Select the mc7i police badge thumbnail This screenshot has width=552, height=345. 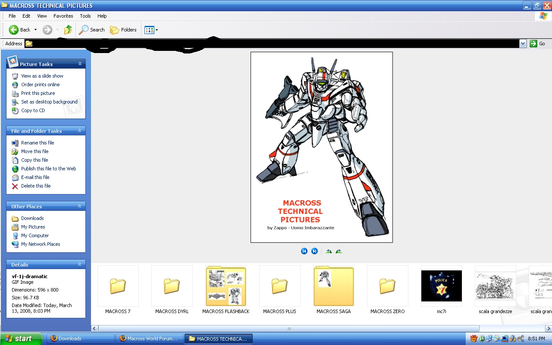click(x=441, y=286)
